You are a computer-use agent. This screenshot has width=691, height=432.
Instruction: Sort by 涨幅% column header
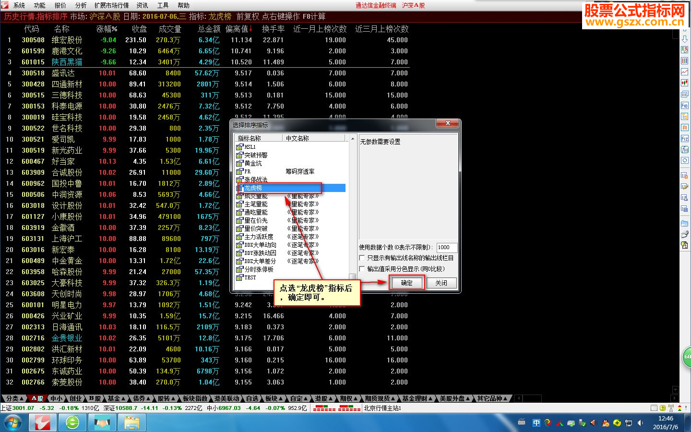pyautogui.click(x=107, y=29)
